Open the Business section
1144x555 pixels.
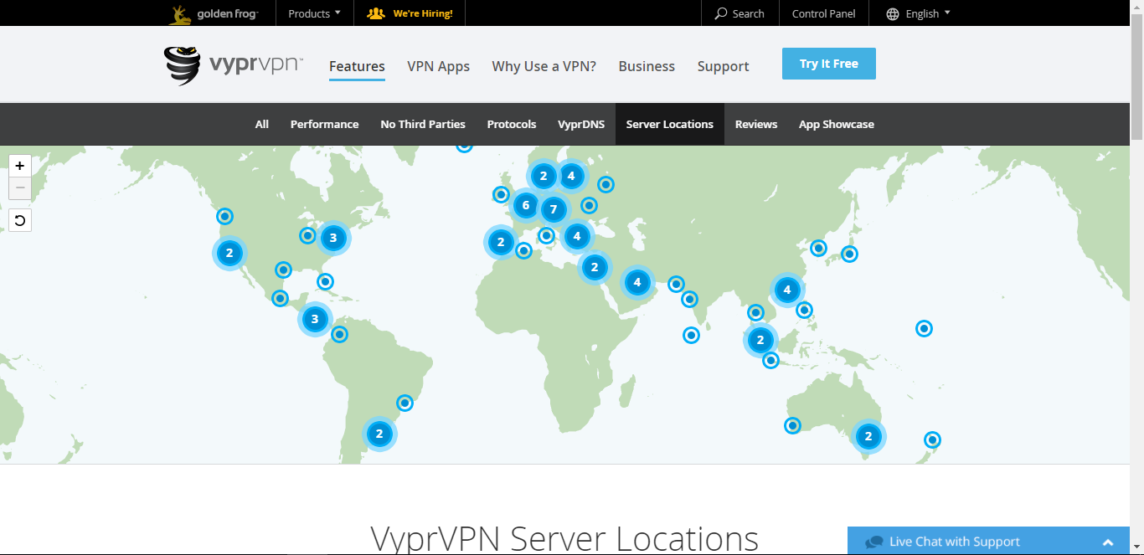coord(647,66)
